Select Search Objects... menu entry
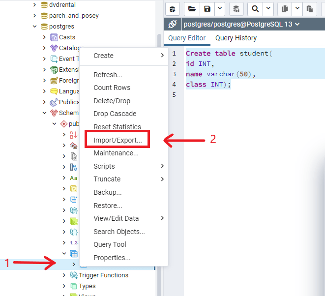Screen dimensions: 325x296 coord(124,232)
